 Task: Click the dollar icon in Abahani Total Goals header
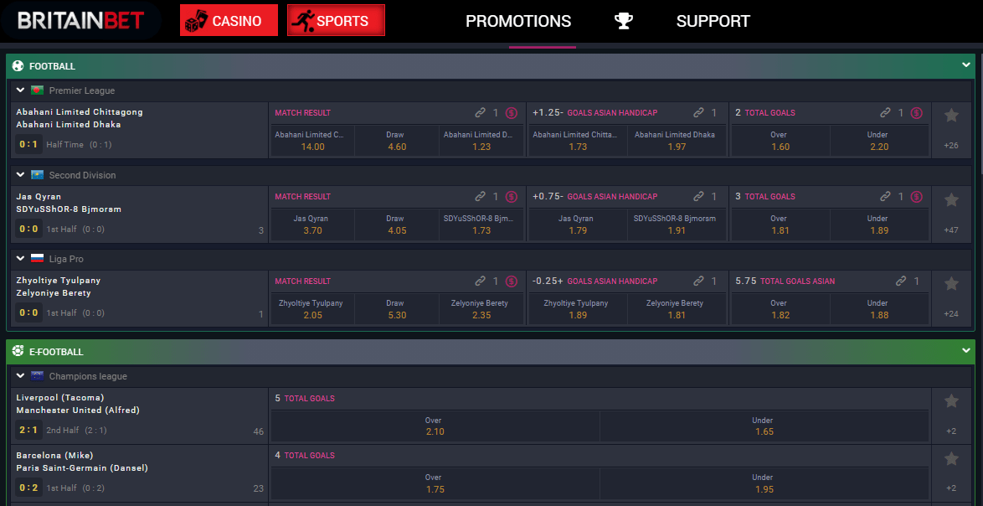(x=916, y=113)
